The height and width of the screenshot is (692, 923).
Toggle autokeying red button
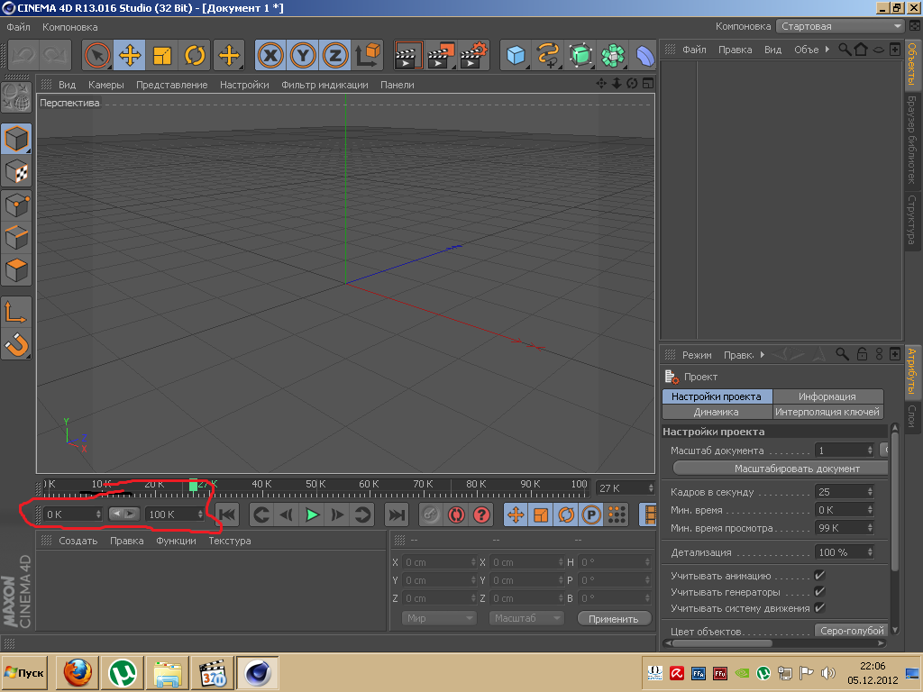456,514
